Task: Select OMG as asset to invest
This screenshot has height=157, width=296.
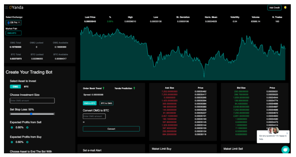Action: (15, 86)
